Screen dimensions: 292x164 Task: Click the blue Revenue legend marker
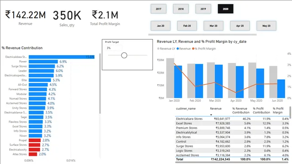[x=177, y=49]
